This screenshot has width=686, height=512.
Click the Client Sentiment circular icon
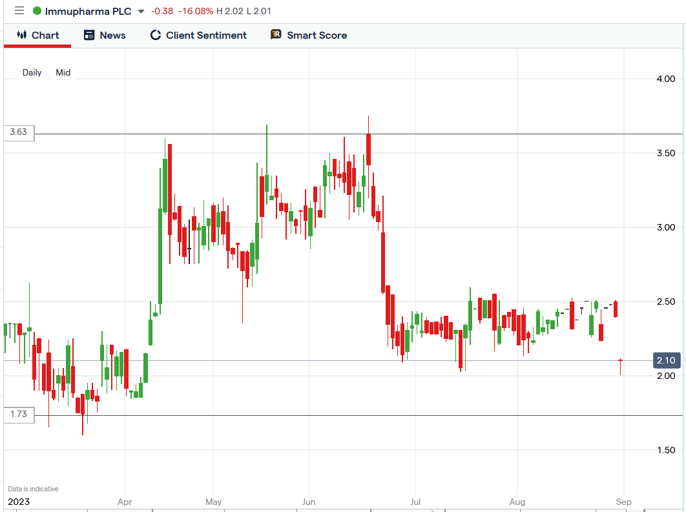[155, 35]
